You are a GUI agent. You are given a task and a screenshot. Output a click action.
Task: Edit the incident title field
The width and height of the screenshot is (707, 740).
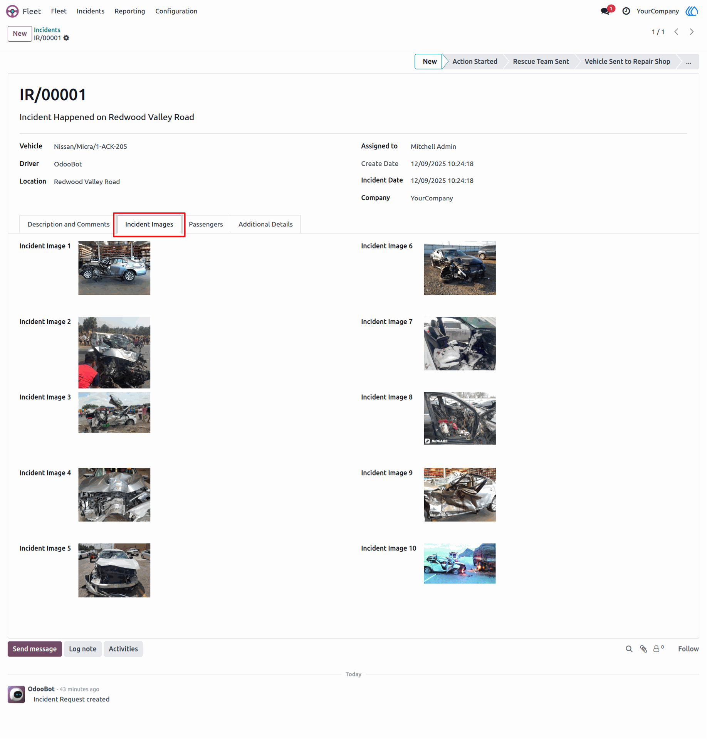click(107, 117)
